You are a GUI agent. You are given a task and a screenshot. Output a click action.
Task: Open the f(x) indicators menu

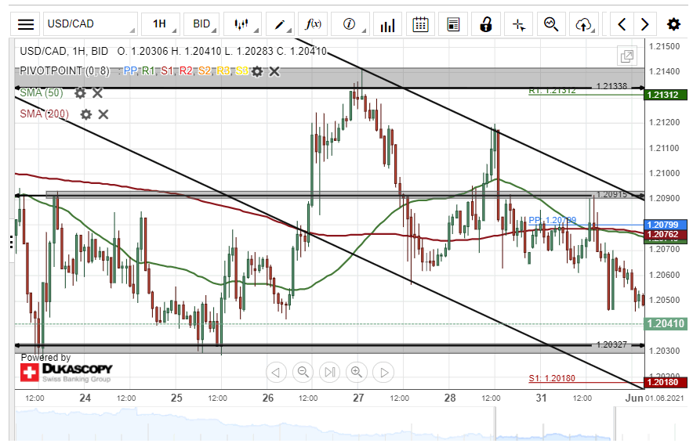[314, 24]
